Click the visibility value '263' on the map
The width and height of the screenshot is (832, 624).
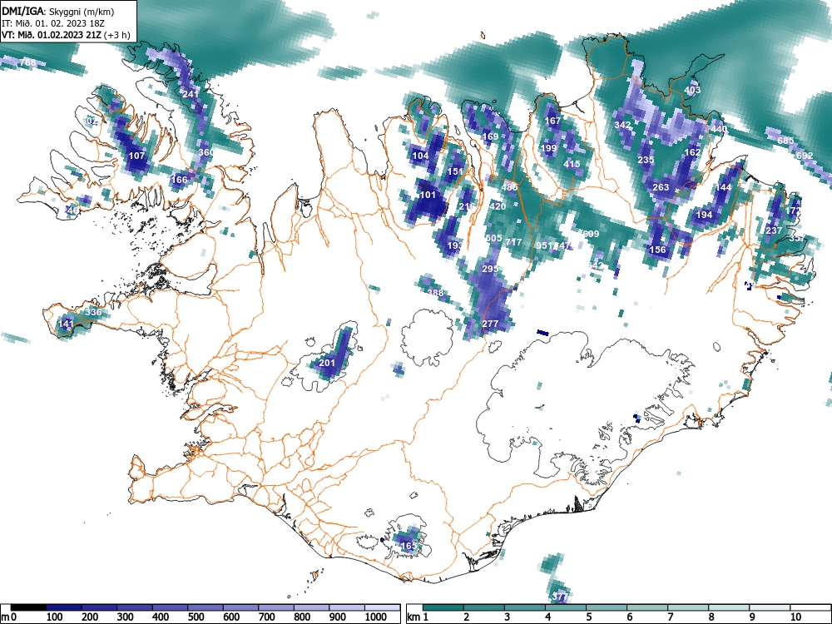click(x=661, y=187)
